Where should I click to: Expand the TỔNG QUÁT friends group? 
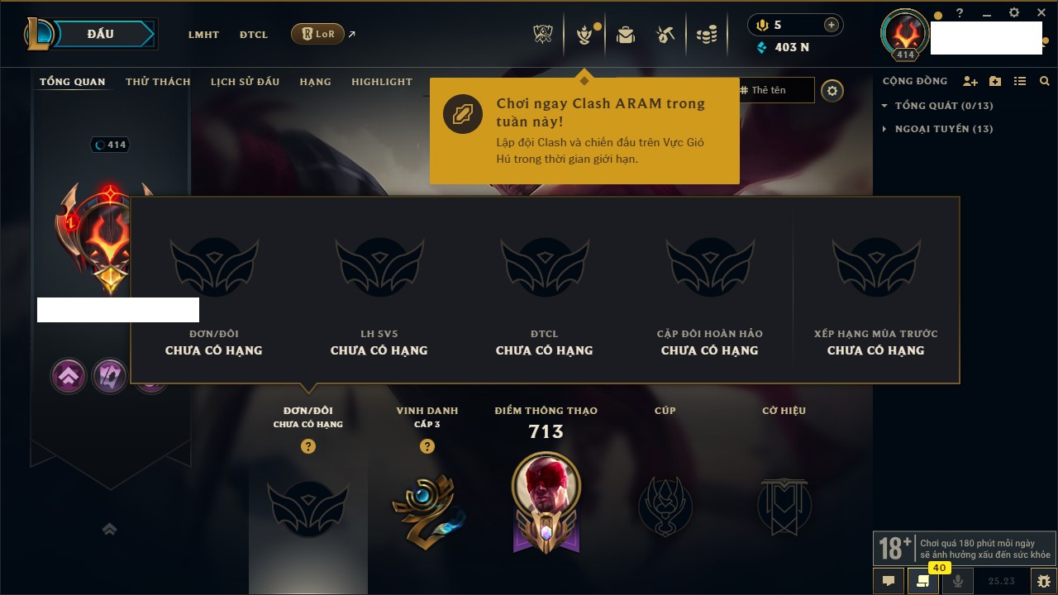pyautogui.click(x=937, y=106)
